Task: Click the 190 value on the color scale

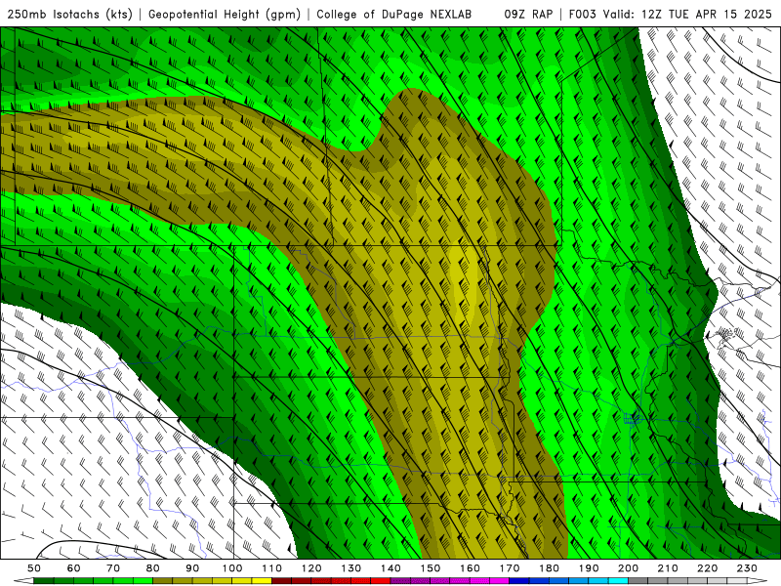Action: [x=590, y=568]
